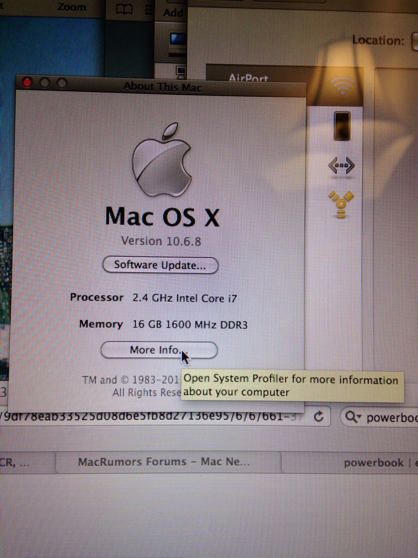Click the Safari search magnifier dropdown
418x558 pixels.
point(353,417)
